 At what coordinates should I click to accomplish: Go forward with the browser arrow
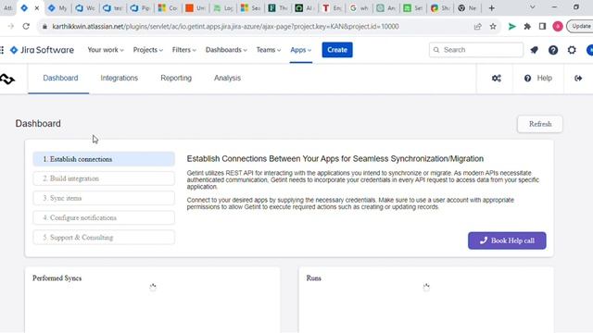pos(10,27)
